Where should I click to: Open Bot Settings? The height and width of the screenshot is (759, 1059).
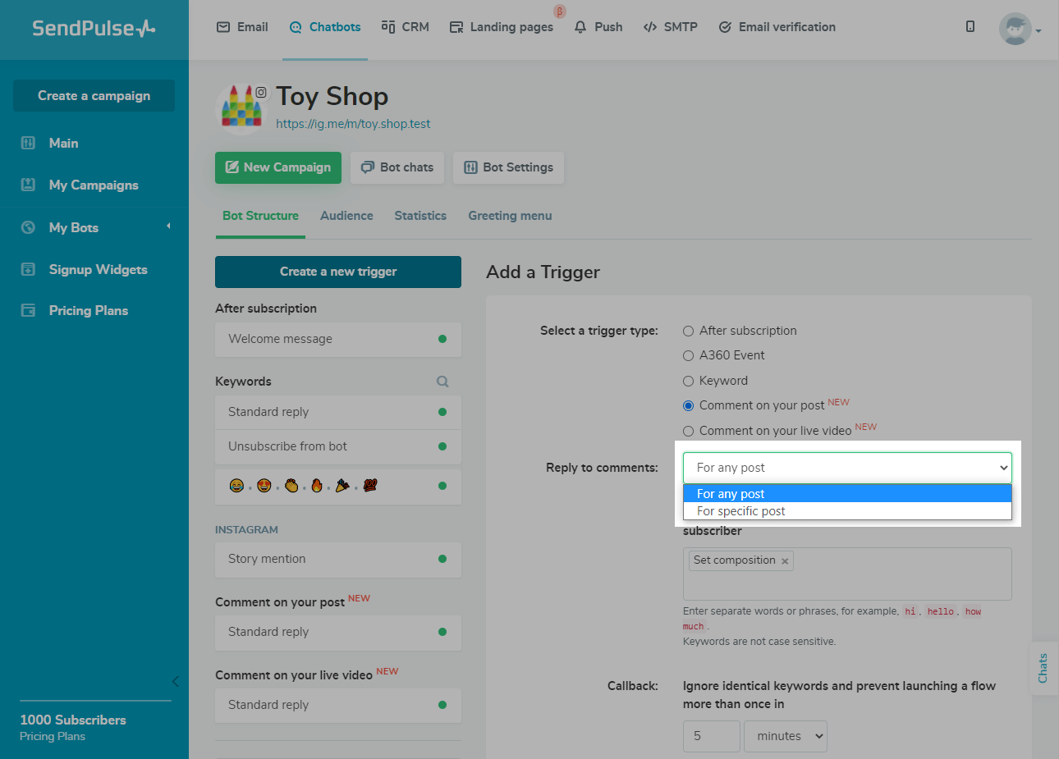coord(508,167)
